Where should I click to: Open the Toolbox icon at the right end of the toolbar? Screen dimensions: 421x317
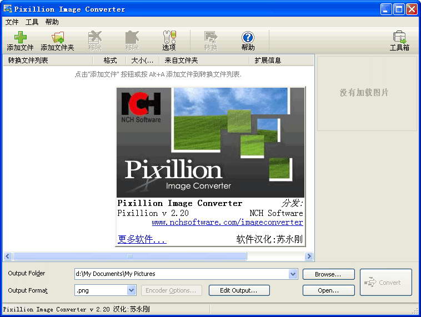click(399, 37)
